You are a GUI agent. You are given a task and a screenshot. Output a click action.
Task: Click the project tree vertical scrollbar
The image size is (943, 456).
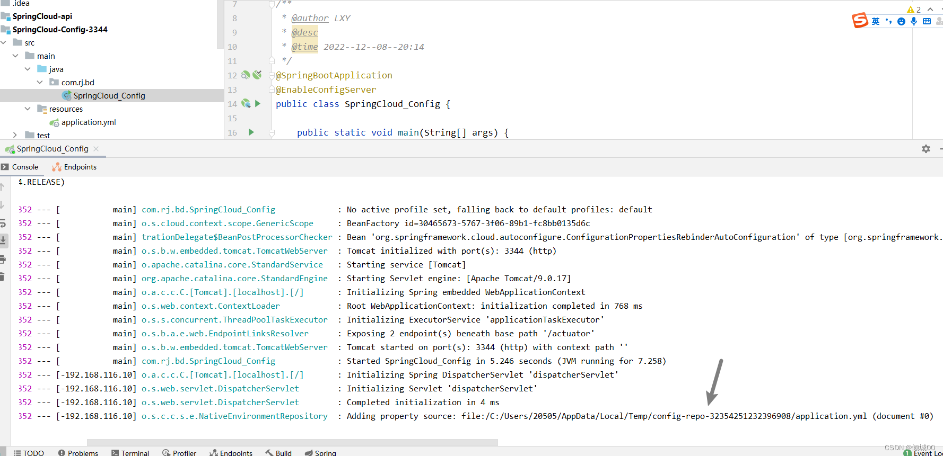click(x=220, y=24)
